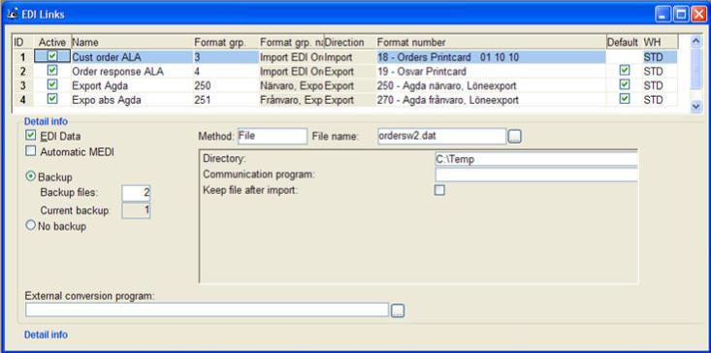This screenshot has height=353, width=711.
Task: Open file browser next to File name field
Action: 515,137
